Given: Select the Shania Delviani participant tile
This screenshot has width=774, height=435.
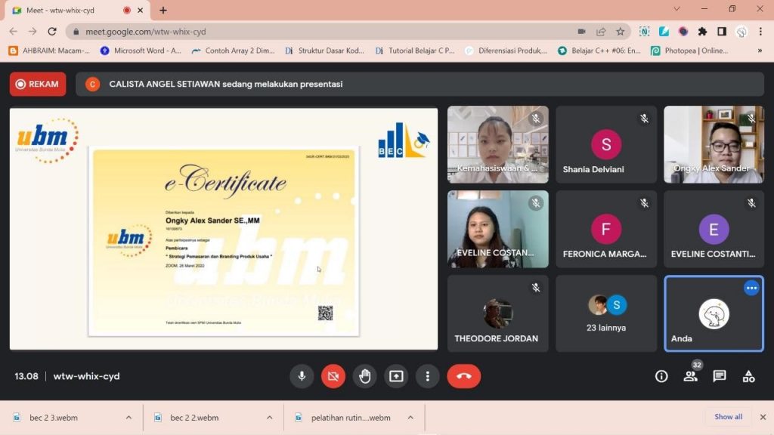Looking at the screenshot, I should (606, 144).
